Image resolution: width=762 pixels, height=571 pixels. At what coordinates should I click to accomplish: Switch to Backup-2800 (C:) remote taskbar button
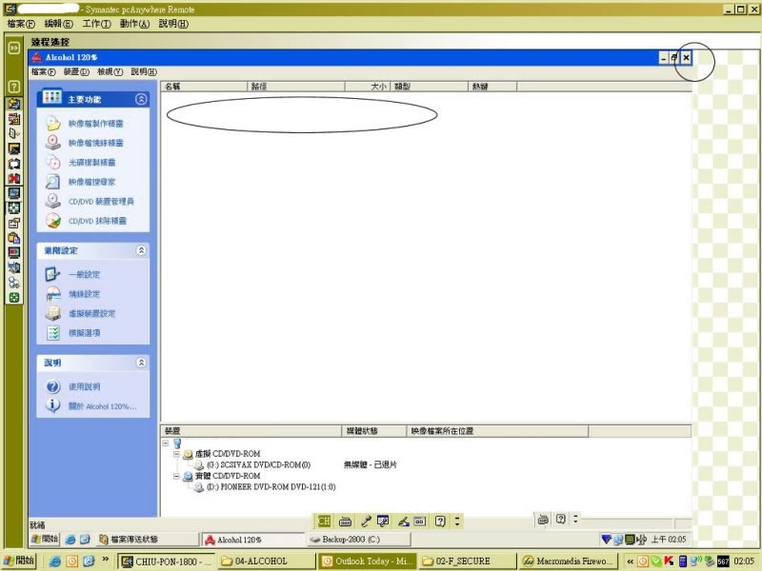click(359, 539)
